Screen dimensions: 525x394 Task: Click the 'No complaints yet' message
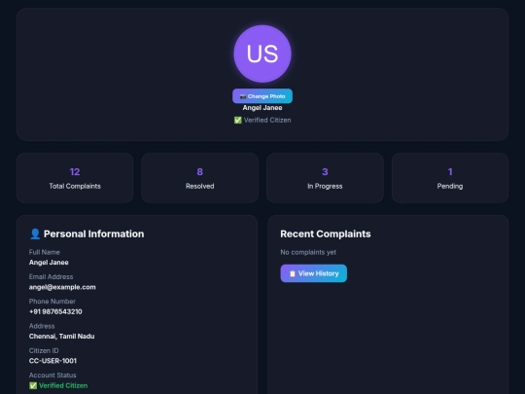[308, 252]
